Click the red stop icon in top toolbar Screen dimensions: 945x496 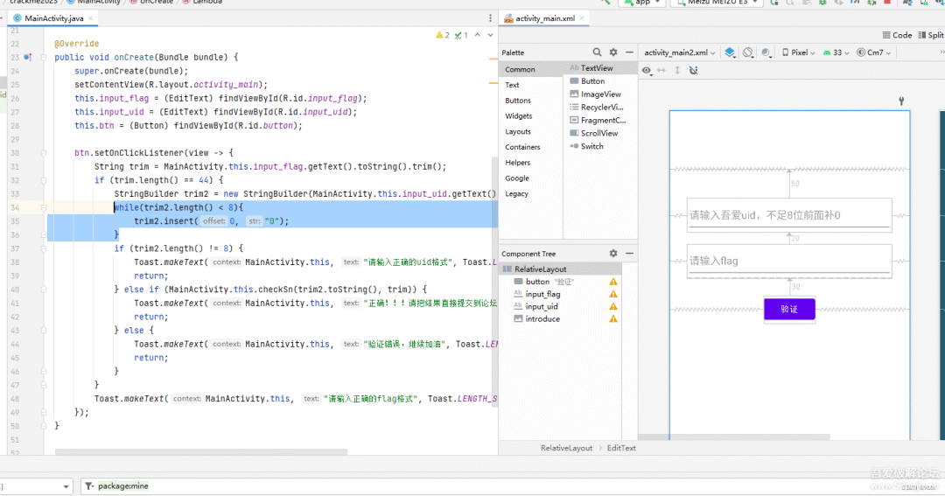(x=887, y=3)
